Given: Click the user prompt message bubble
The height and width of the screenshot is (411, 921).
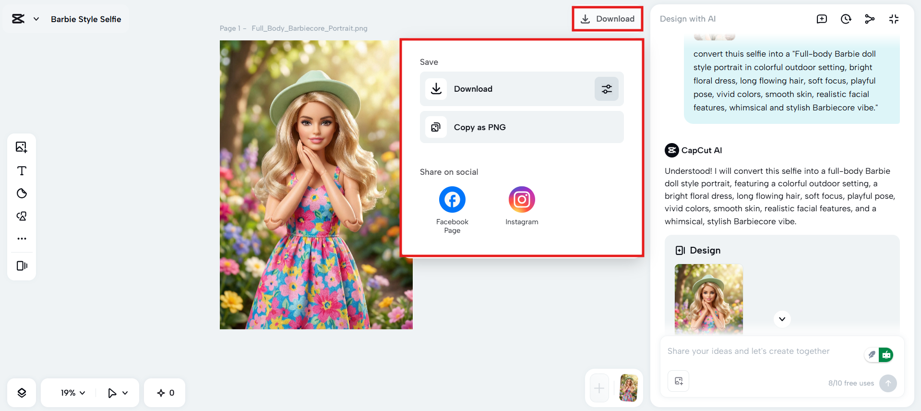Looking at the screenshot, I should (792, 81).
